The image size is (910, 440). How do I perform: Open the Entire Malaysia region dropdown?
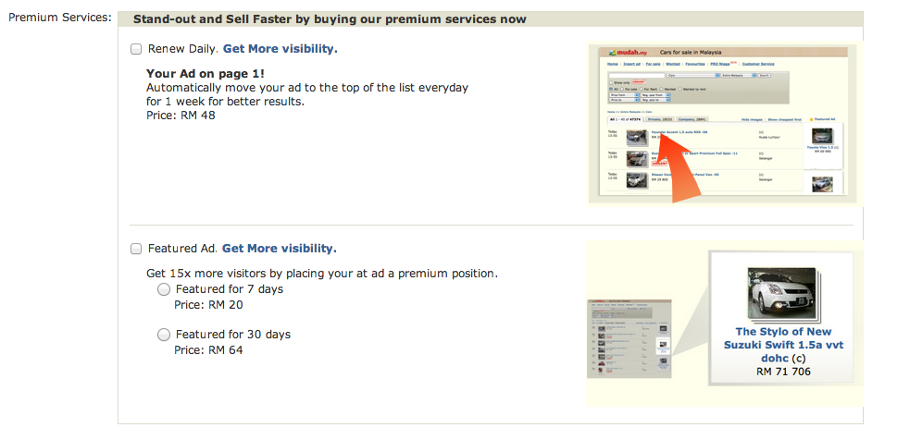738,76
